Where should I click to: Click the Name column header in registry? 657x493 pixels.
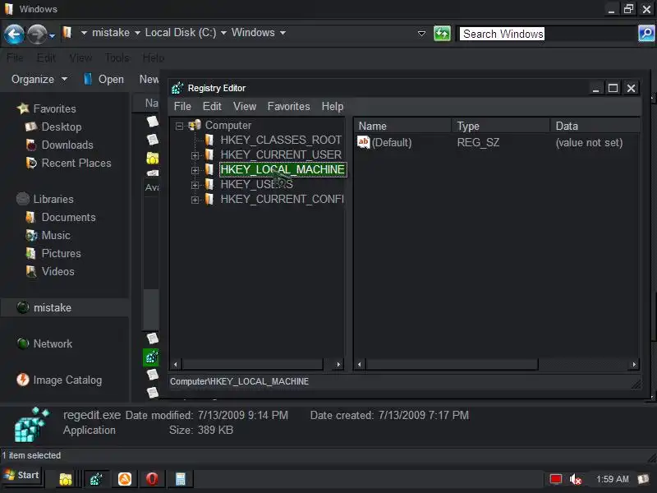click(x=403, y=126)
